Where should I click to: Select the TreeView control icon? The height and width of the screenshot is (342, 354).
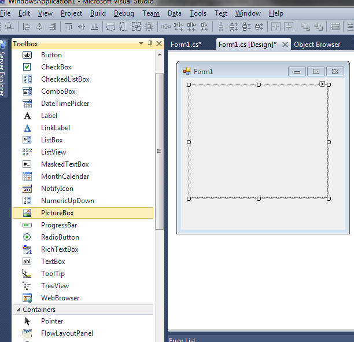click(27, 286)
